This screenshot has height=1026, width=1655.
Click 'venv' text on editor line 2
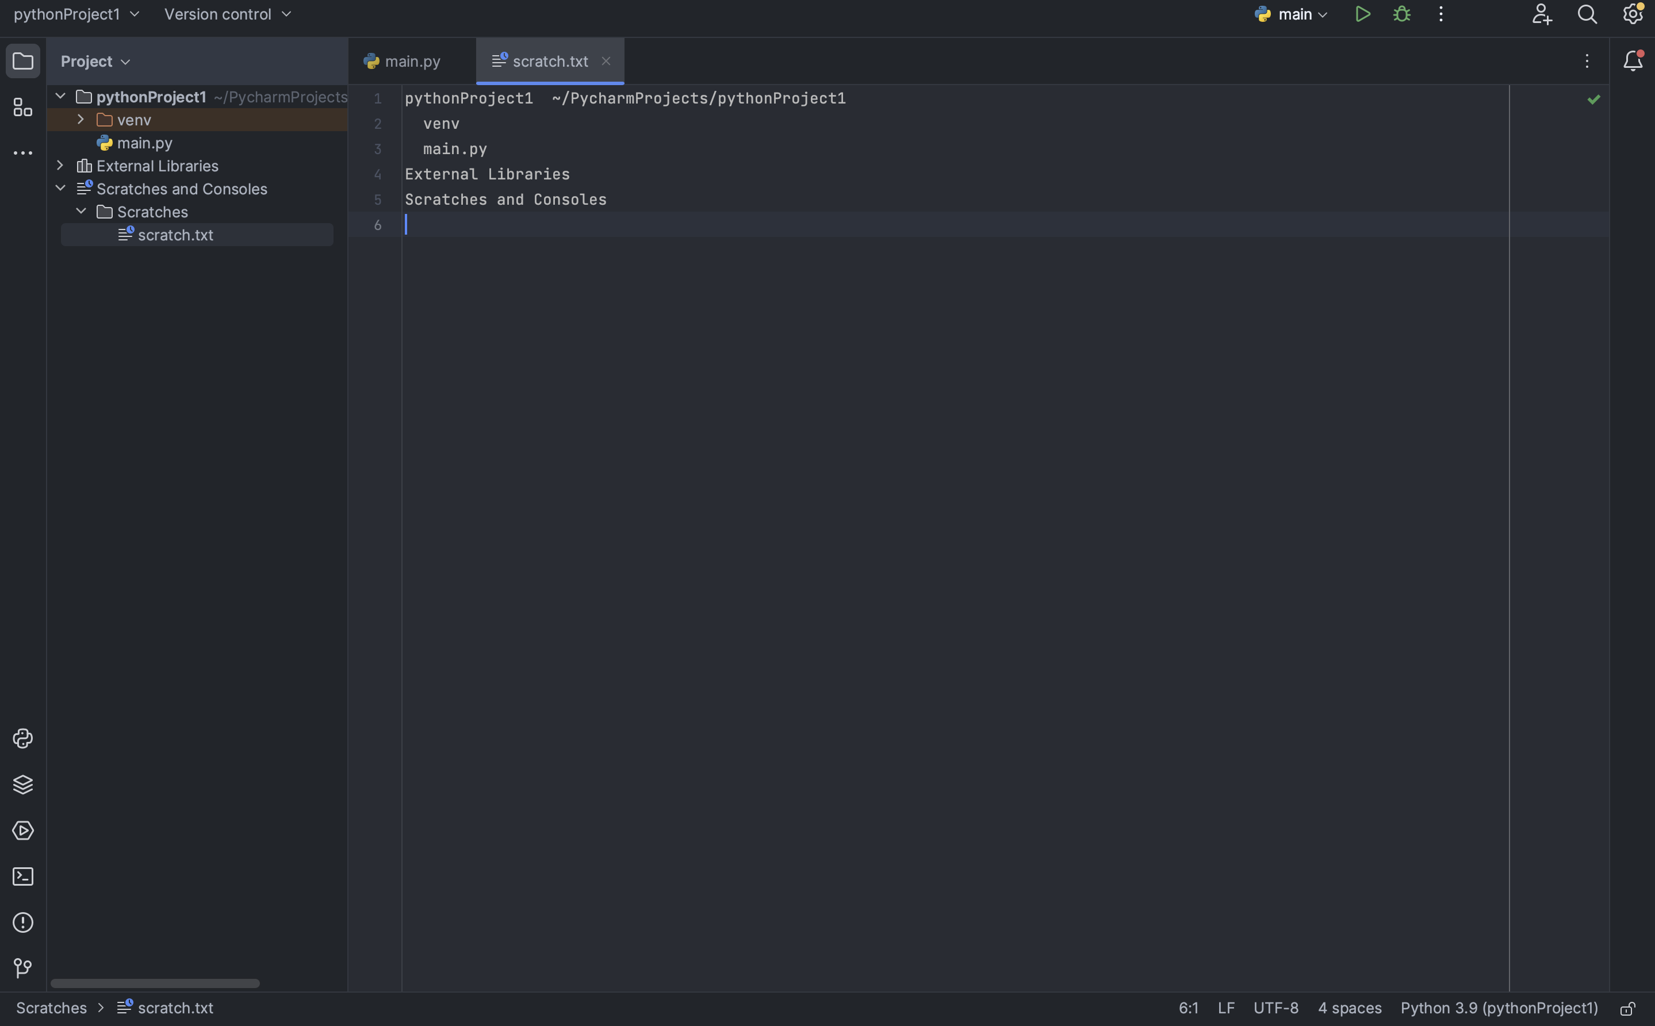click(x=442, y=124)
